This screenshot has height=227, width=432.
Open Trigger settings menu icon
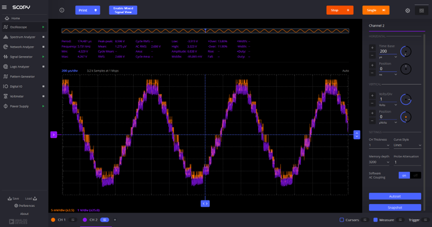(x=426, y=220)
